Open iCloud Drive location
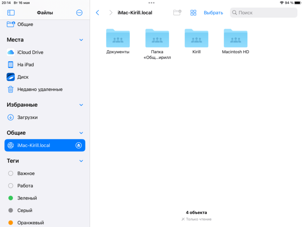Screen dimensions: 303x227 click(x=30, y=52)
